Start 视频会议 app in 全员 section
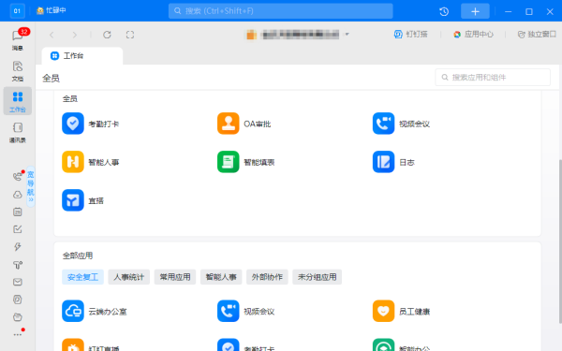This screenshot has width=562, height=351. (383, 124)
